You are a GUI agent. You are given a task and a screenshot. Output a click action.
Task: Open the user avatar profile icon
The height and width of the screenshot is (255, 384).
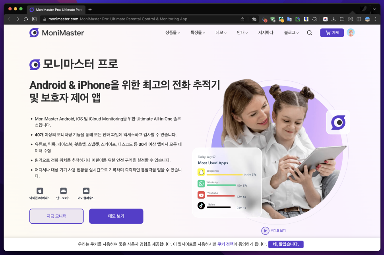(x=351, y=33)
